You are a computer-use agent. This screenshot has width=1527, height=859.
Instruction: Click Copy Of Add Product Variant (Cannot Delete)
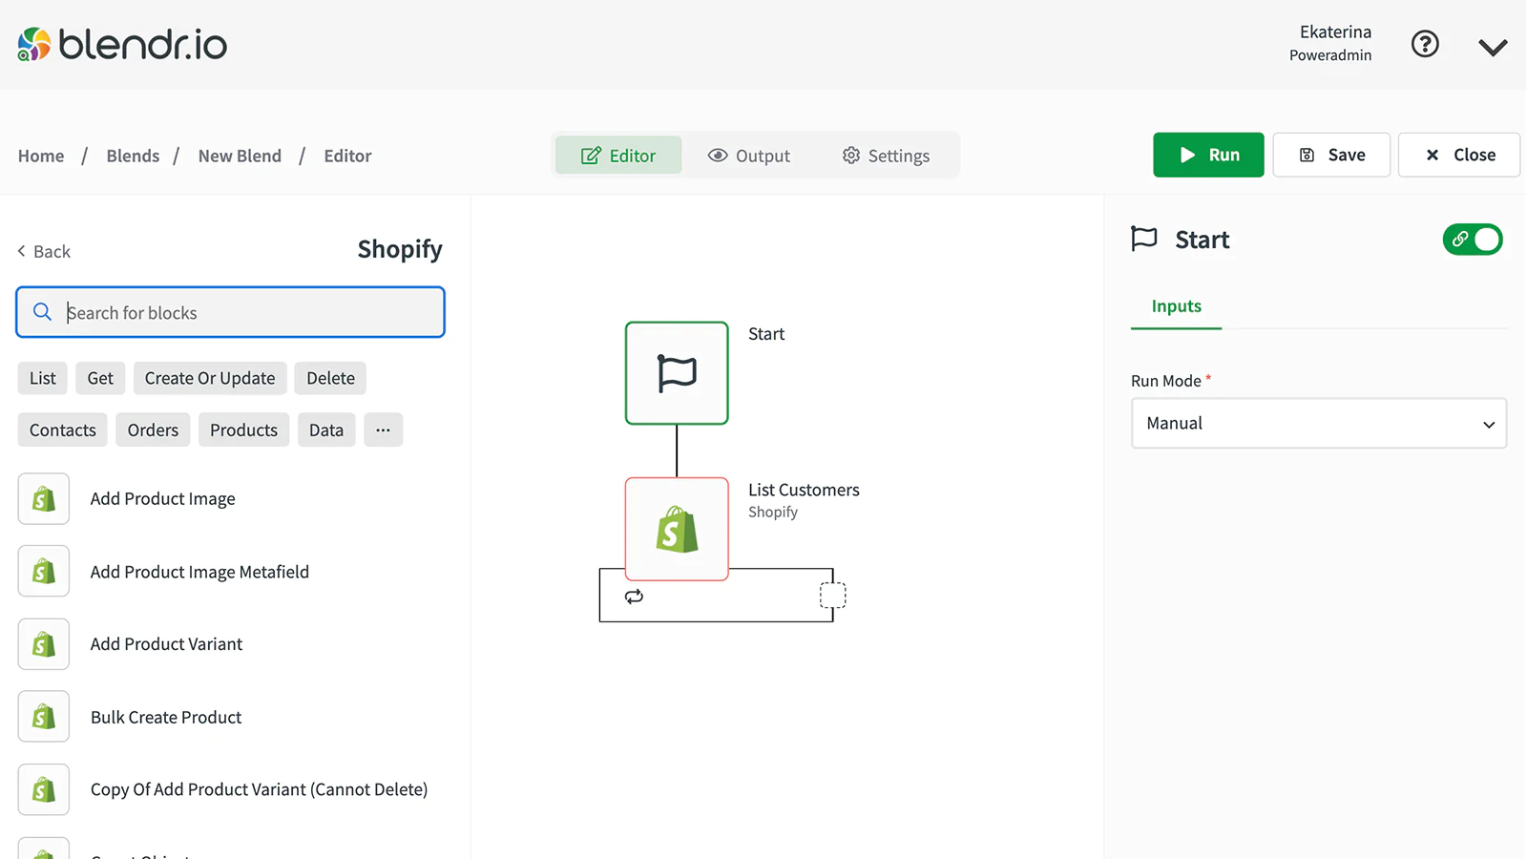pyautogui.click(x=259, y=789)
